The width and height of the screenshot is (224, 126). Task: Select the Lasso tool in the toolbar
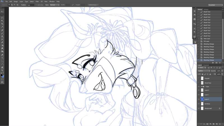point(2,18)
